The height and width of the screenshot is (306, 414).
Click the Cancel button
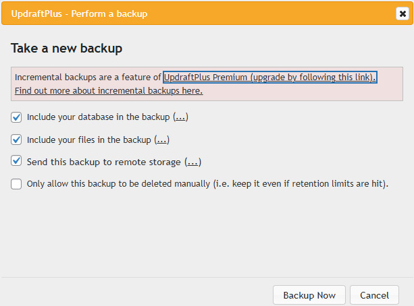point(374,295)
